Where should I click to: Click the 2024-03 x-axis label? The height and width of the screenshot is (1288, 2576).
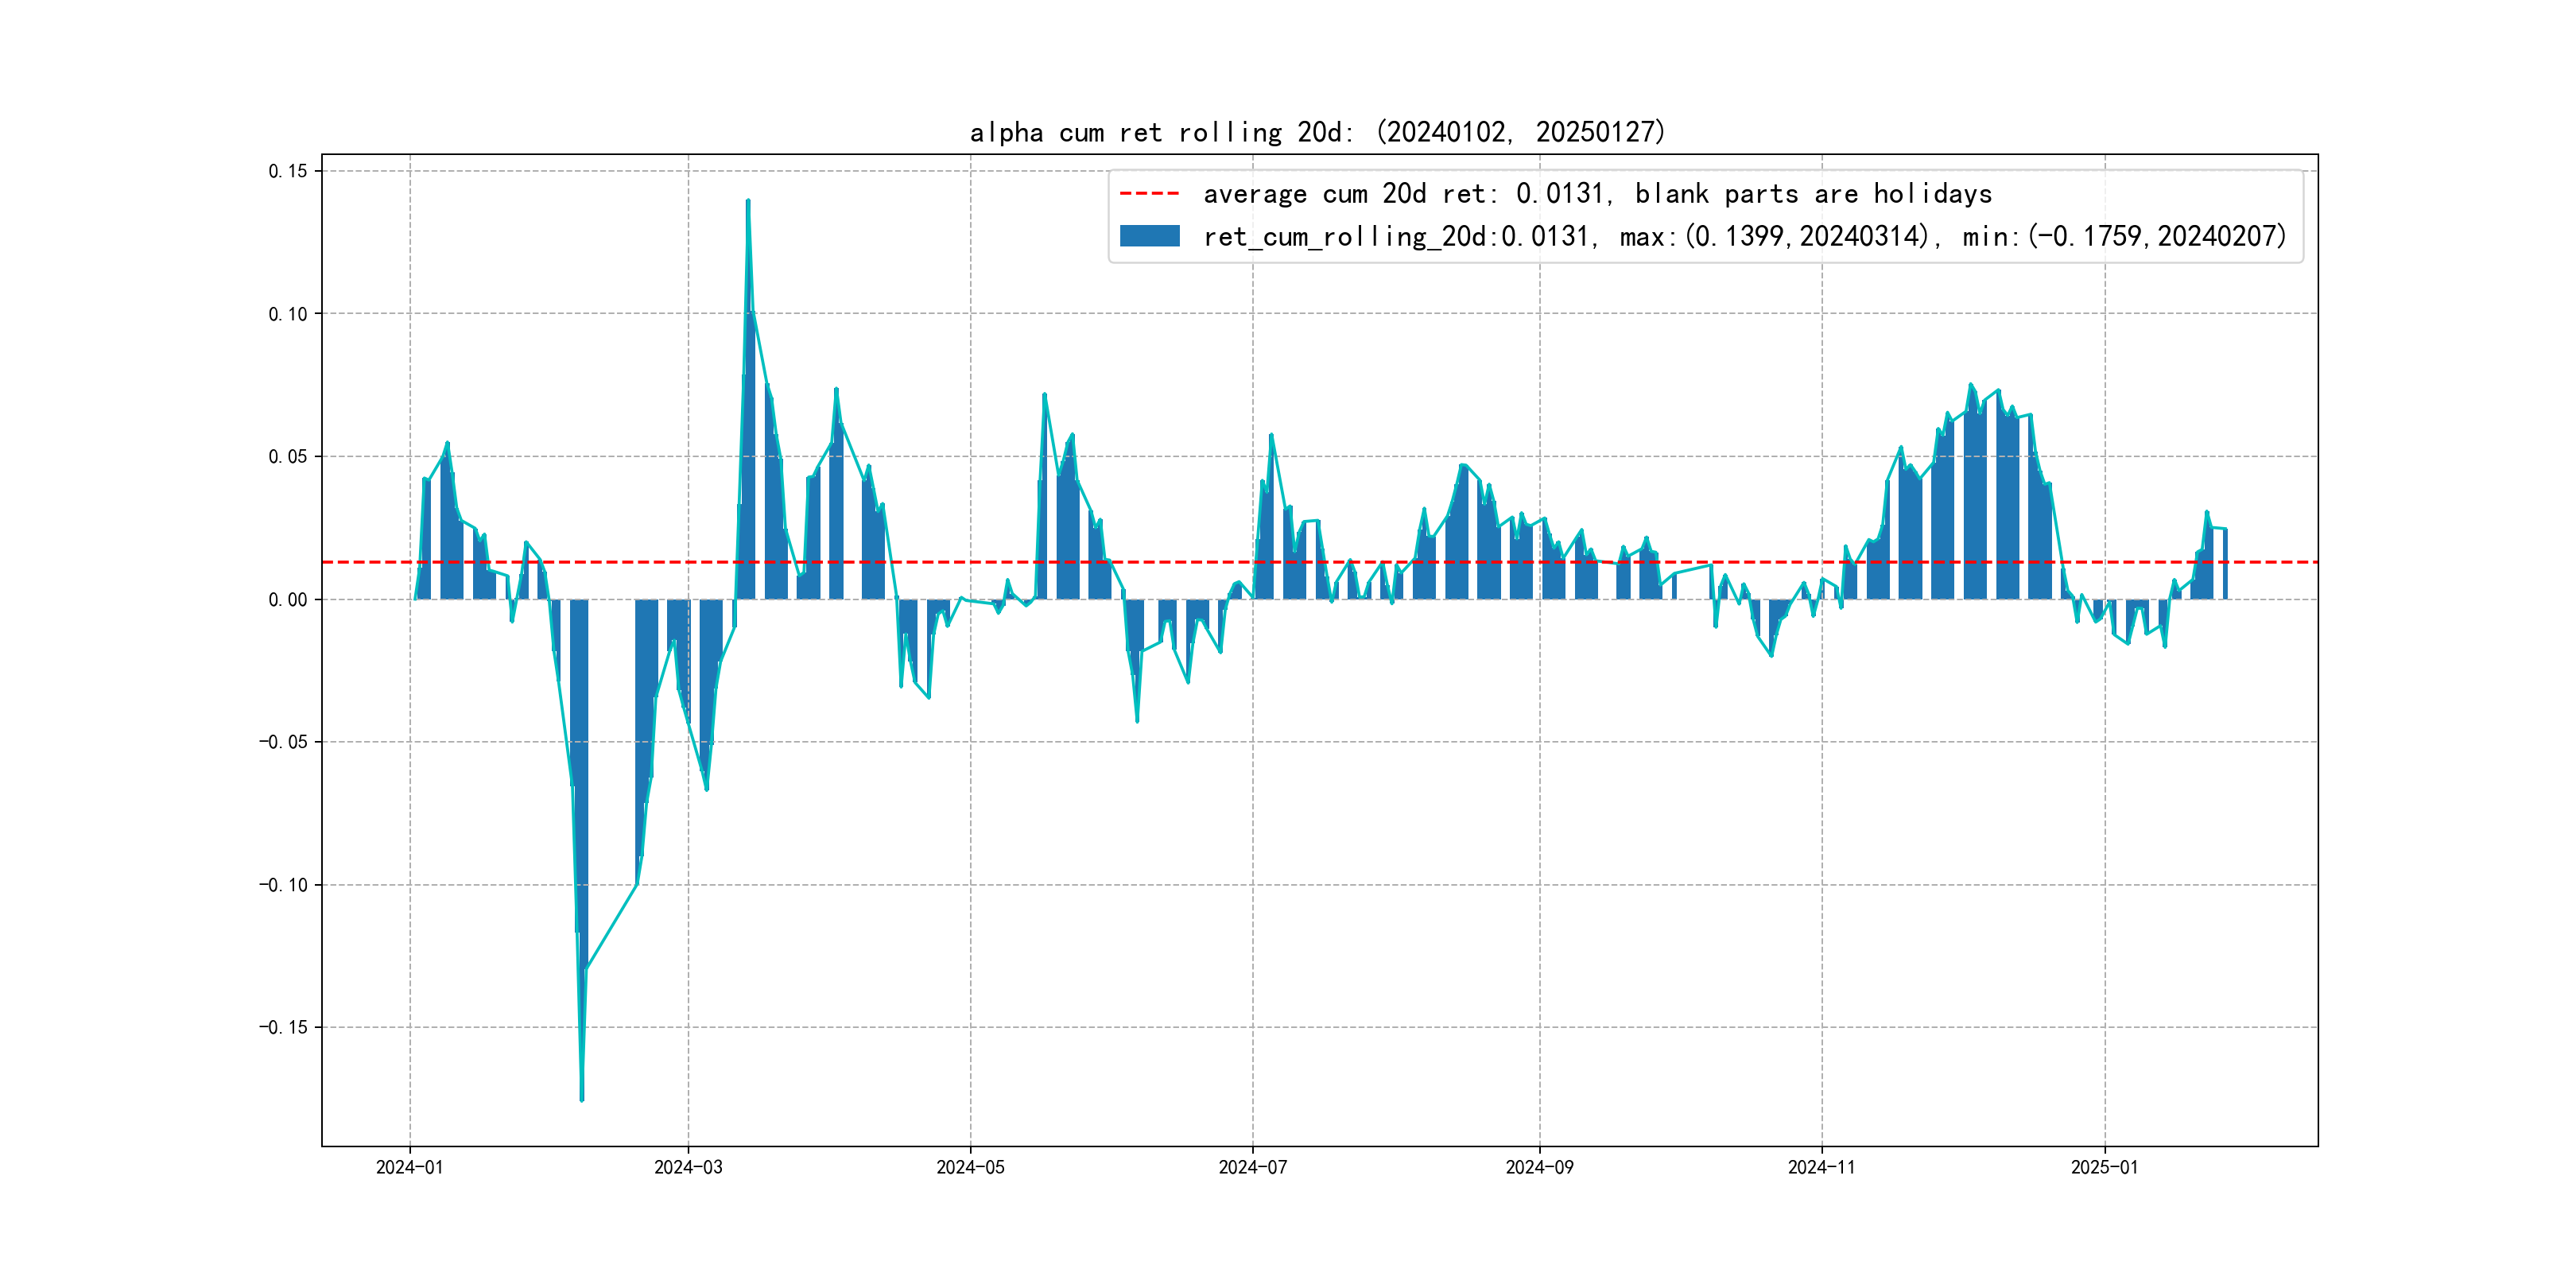point(688,1167)
